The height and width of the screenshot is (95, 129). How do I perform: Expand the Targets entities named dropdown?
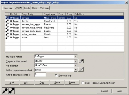pyautogui.click(x=76, y=61)
